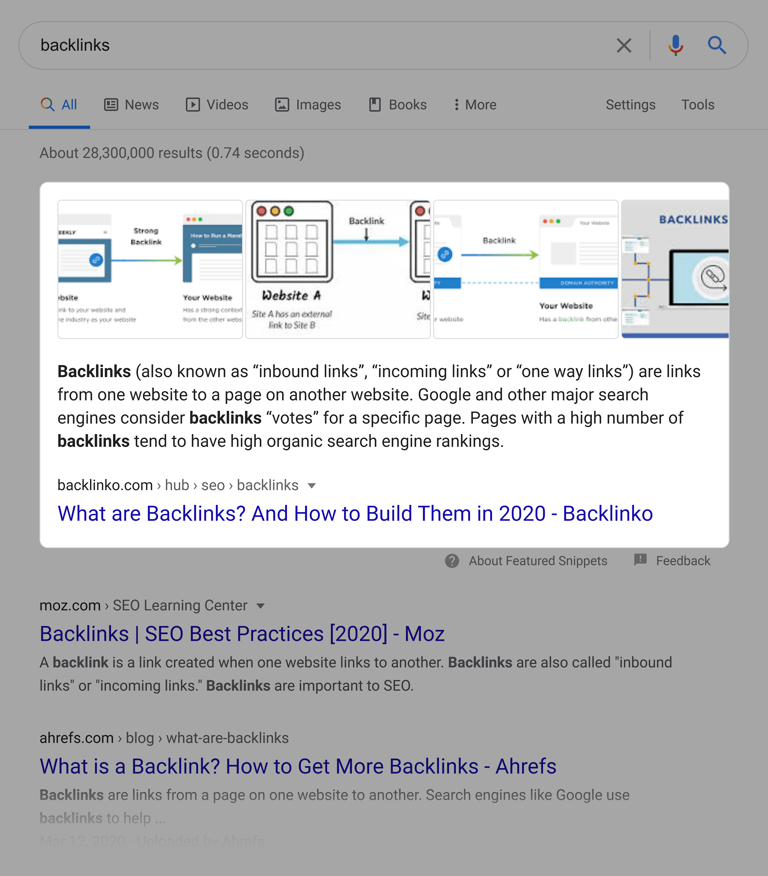Click the Feedback flag icon
The width and height of the screenshot is (768, 876).
[x=640, y=560]
